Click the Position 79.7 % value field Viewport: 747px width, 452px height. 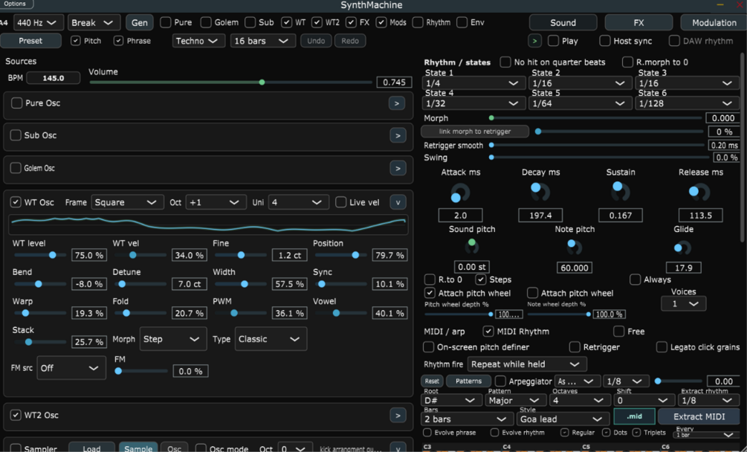[389, 255]
